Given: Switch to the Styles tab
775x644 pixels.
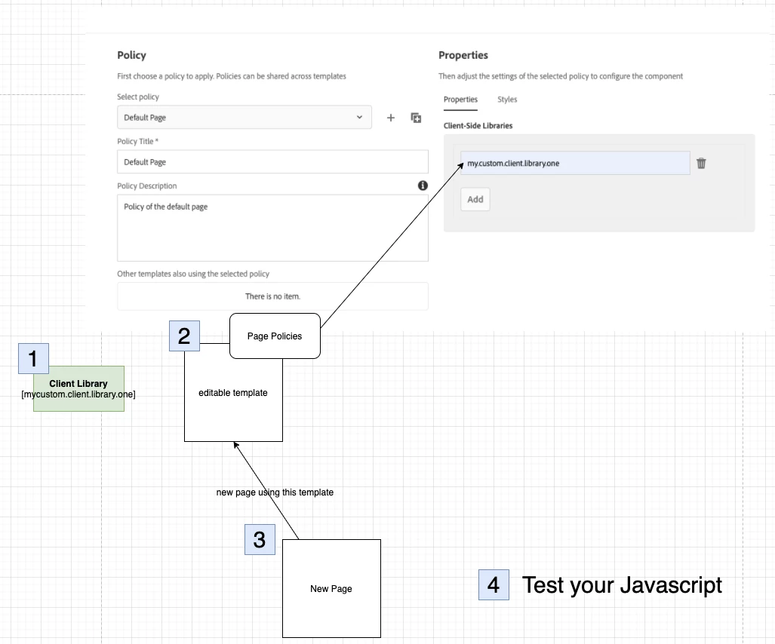Looking at the screenshot, I should pyautogui.click(x=507, y=100).
